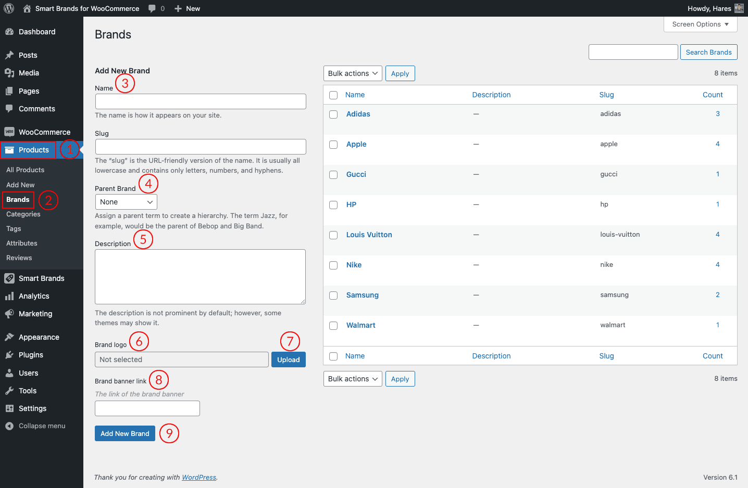Go to Attributes under Products

coord(22,243)
